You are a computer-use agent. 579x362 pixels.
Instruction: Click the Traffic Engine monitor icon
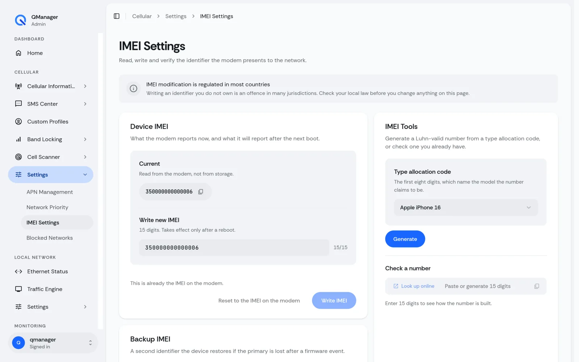[18, 289]
